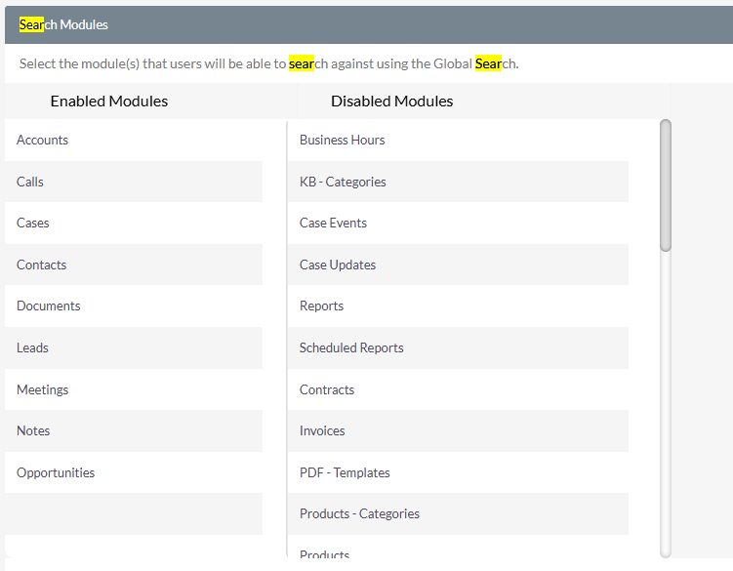Pick Products - Categories disabled module
Image resolution: width=733 pixels, height=571 pixels.
pos(458,514)
